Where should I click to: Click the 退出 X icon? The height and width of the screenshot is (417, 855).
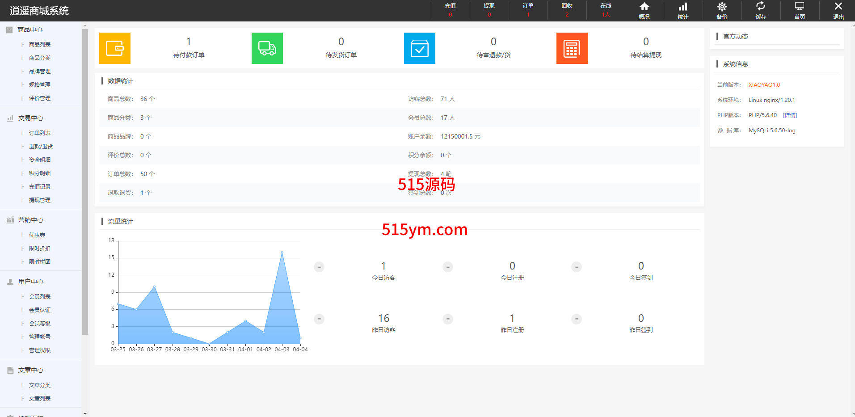[x=838, y=10]
